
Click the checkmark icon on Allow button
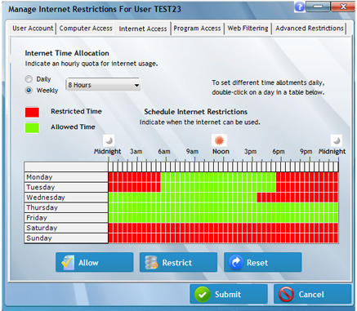pyautogui.click(x=68, y=262)
